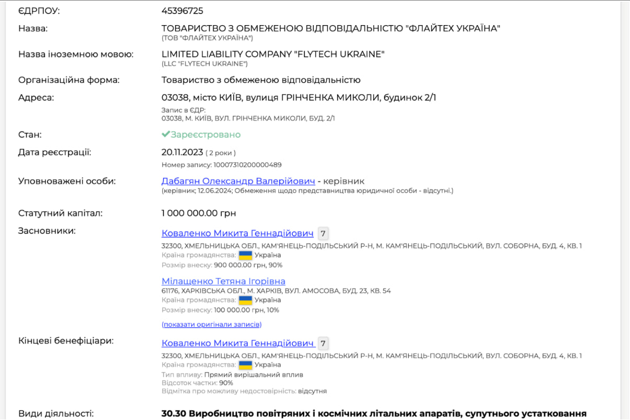
Task: Click the green checkmark beside Зареєстровано
Action: click(166, 135)
